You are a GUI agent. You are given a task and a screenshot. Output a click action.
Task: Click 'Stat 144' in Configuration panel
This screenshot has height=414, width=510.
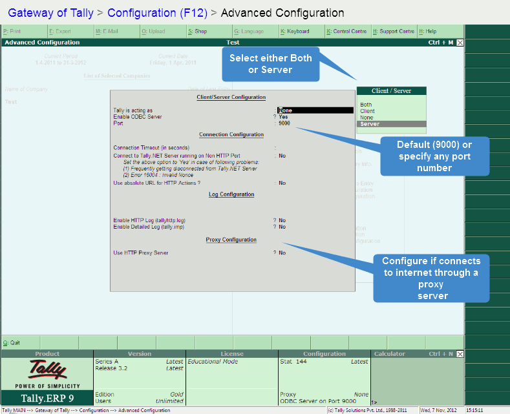click(x=293, y=361)
